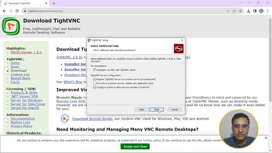Click Back in TightVNC Setup
272x153 pixels.
coord(142,110)
